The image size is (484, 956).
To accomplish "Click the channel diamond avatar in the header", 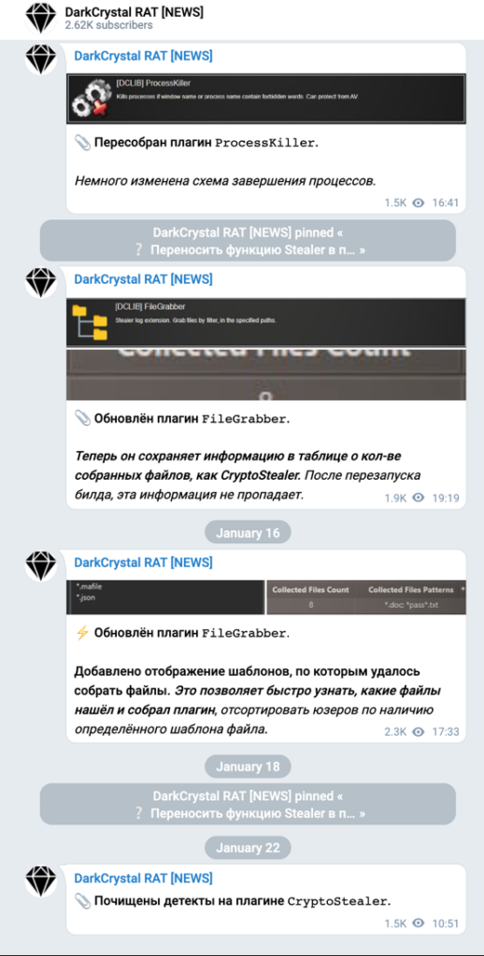I will tap(41, 19).
